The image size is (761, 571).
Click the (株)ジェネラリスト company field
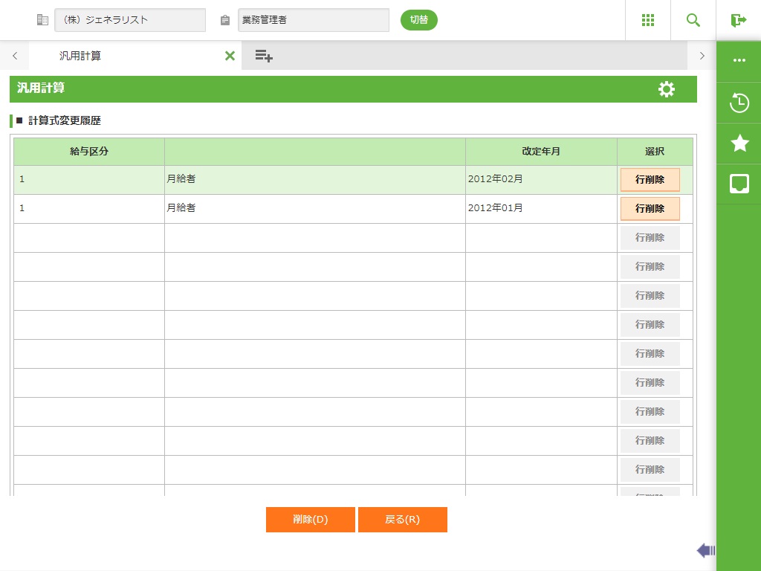click(130, 20)
